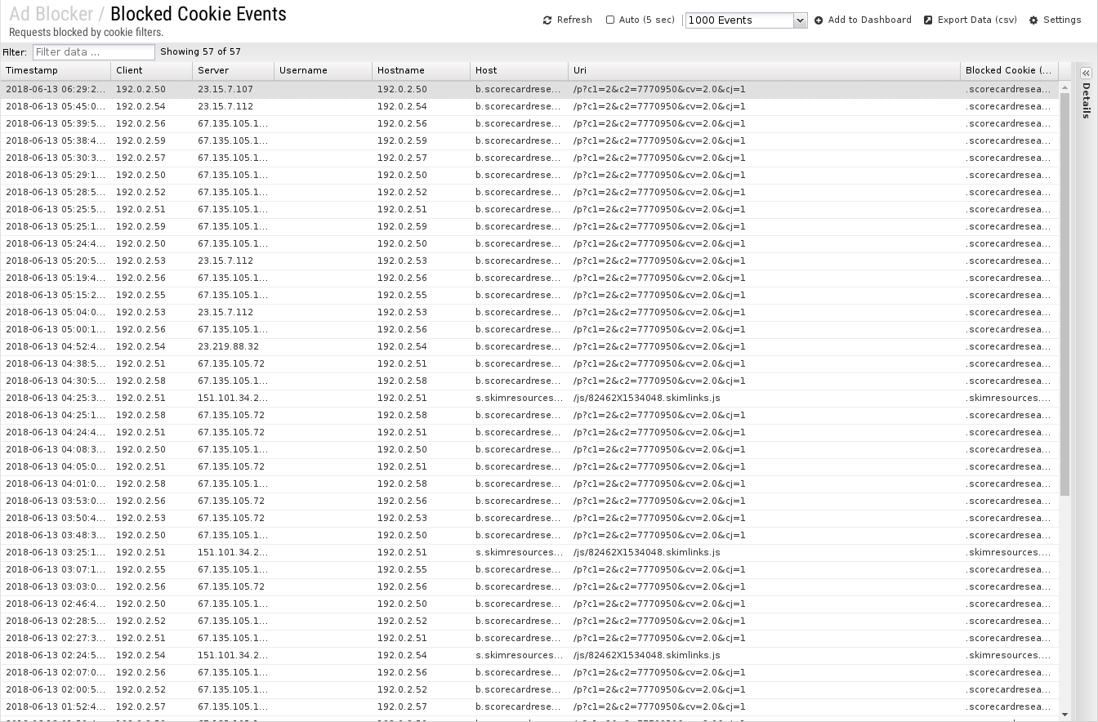Select the row with server 23.219.88.32
The height and width of the screenshot is (722, 1098).
(x=529, y=347)
